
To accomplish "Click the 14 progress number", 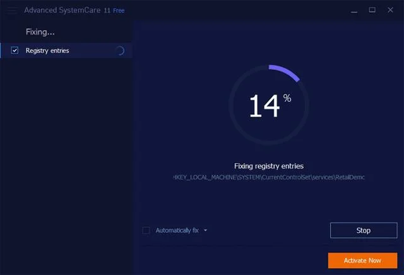I will [264, 105].
